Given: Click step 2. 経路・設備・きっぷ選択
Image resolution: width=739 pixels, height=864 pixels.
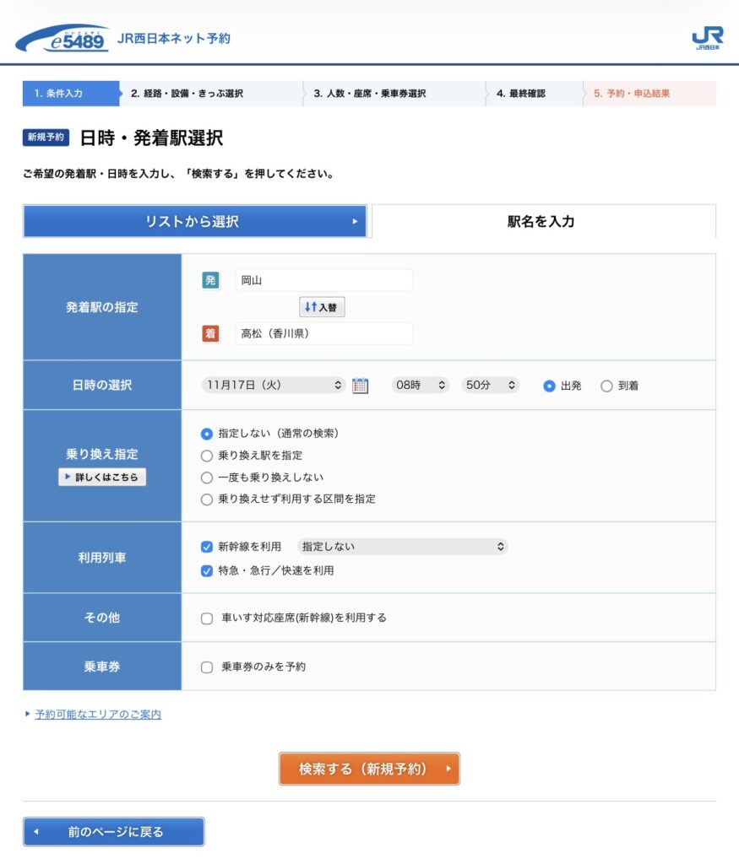Looking at the screenshot, I should point(212,93).
